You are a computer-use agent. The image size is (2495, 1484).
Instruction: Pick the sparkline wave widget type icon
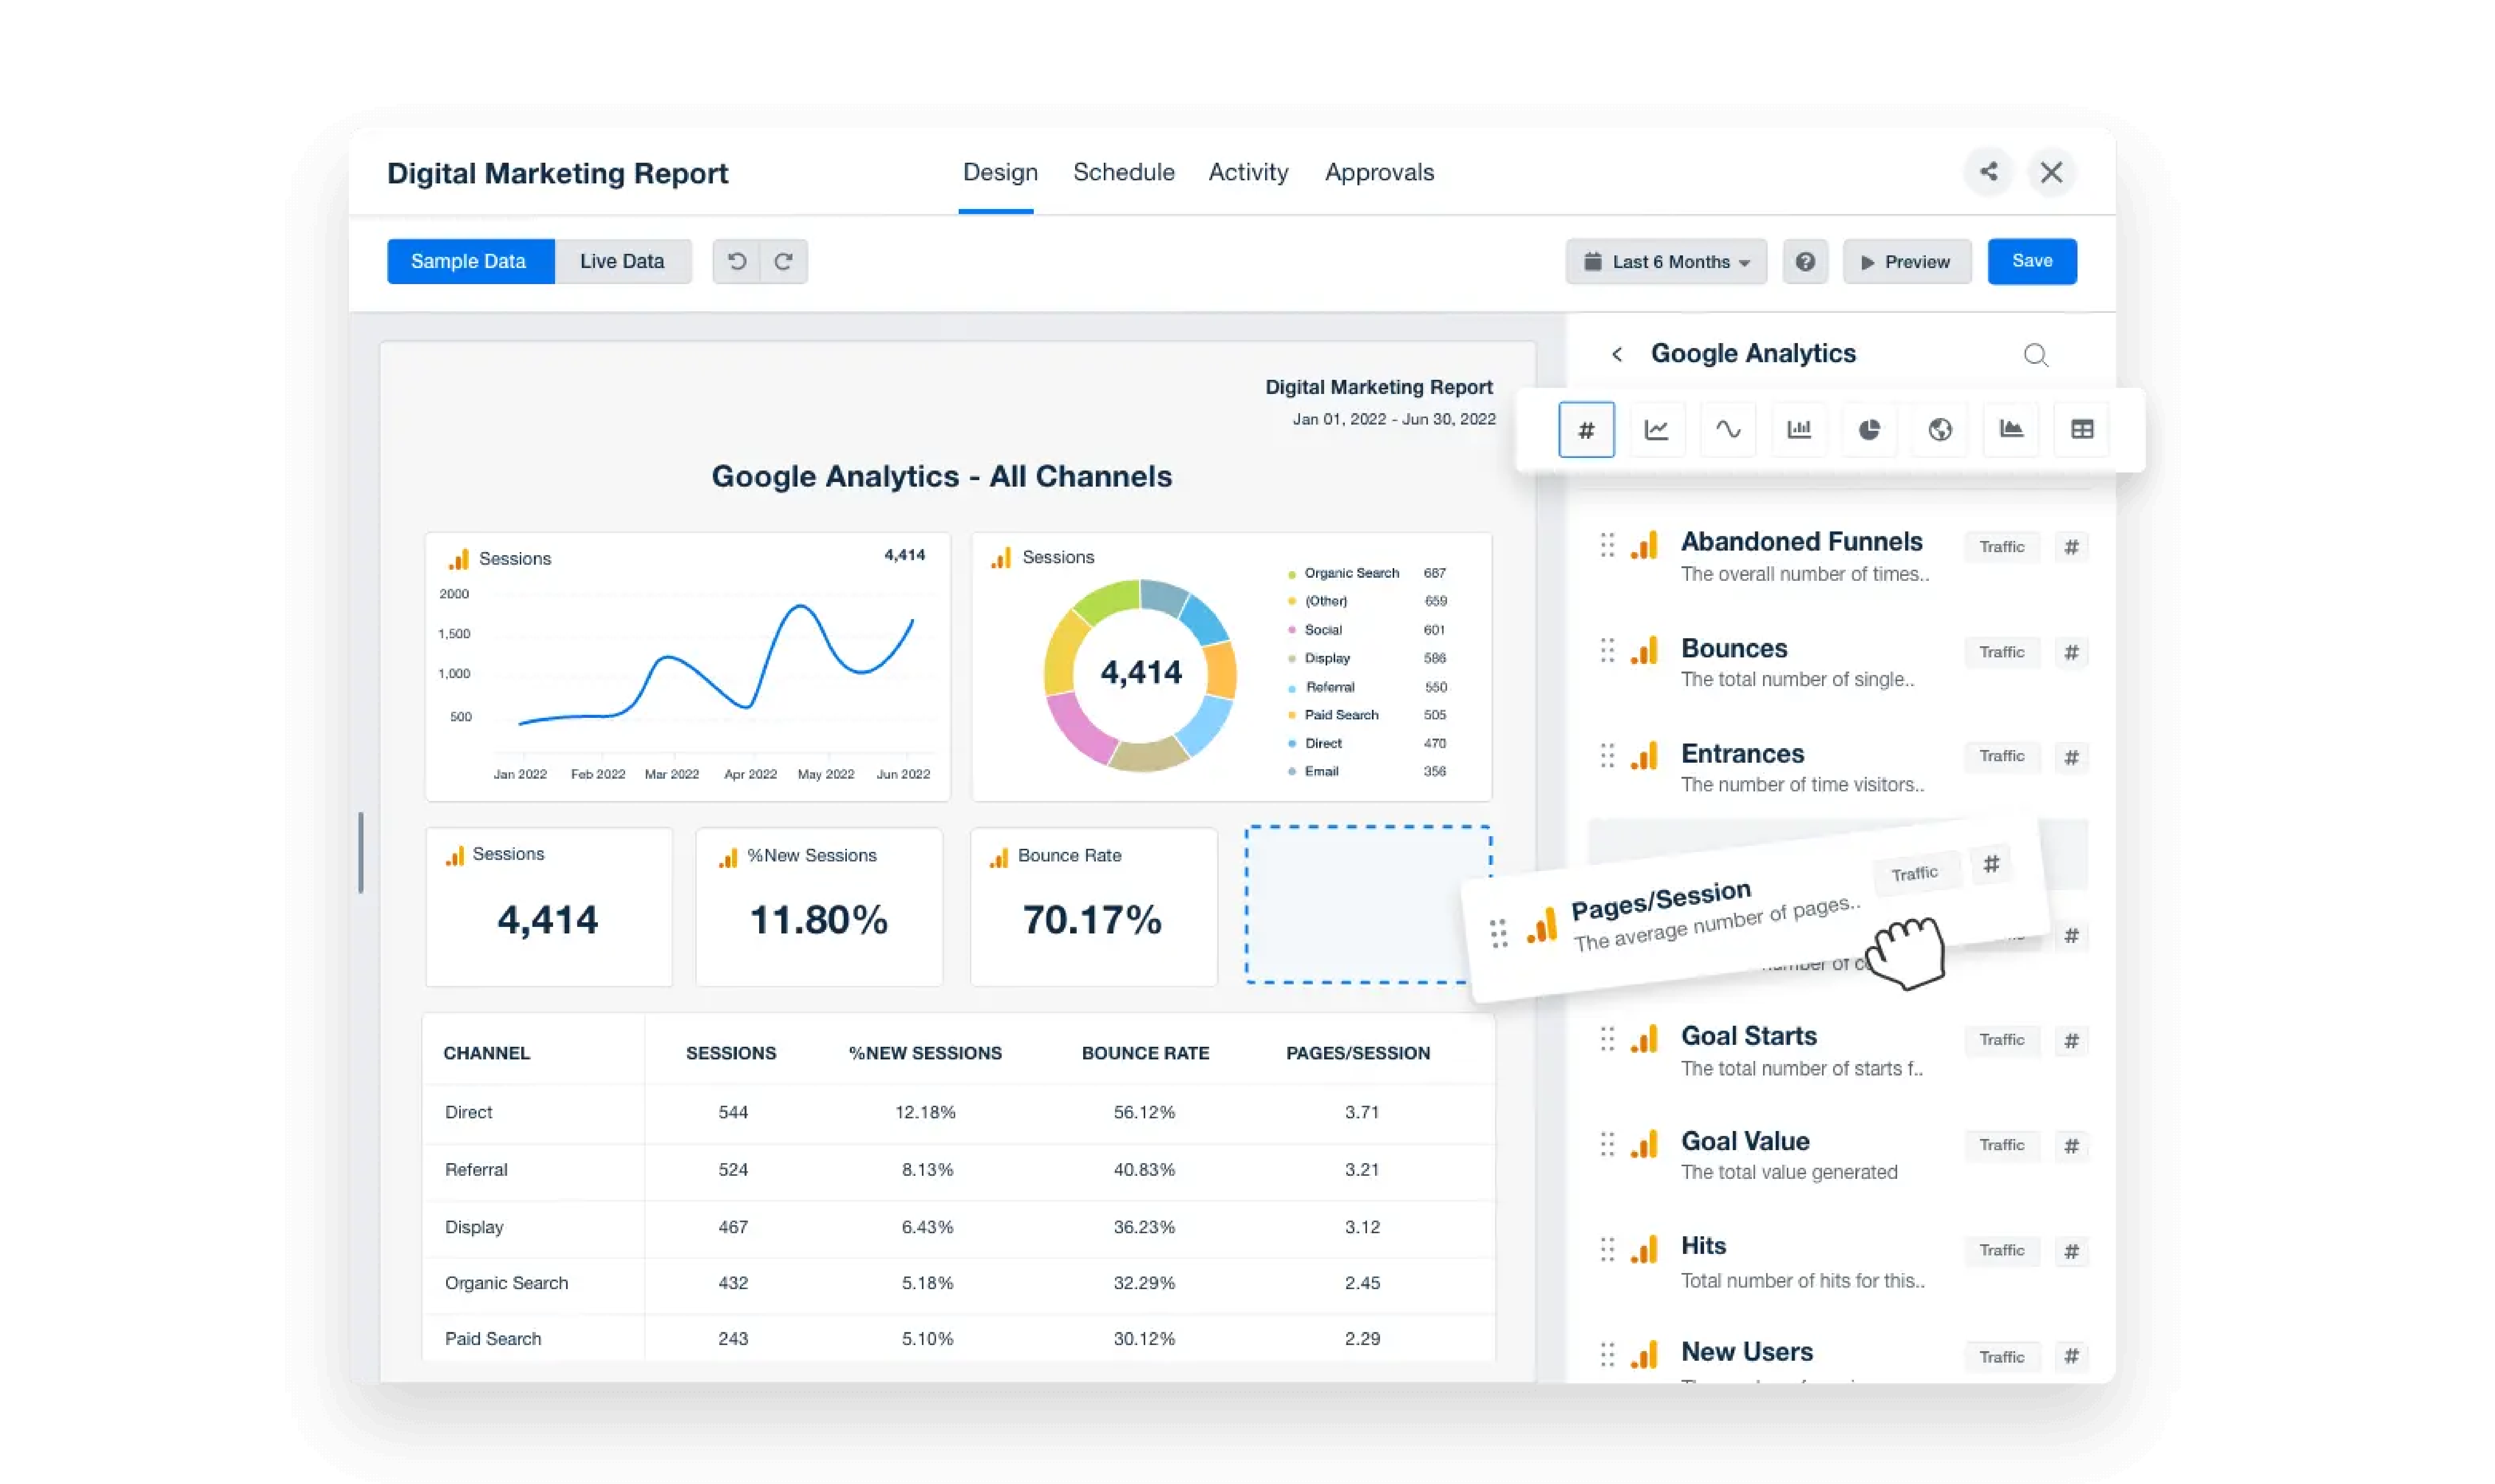point(1728,430)
